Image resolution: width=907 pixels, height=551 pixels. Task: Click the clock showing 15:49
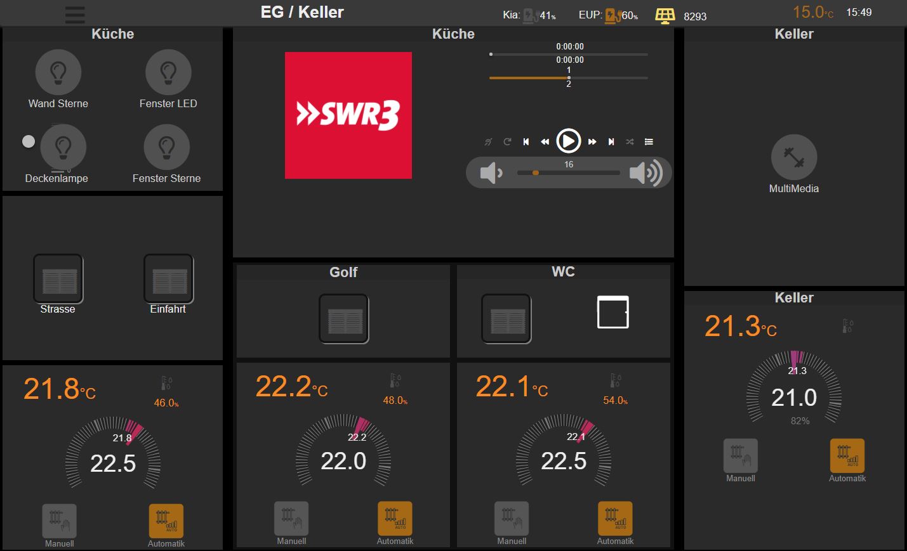point(859,12)
